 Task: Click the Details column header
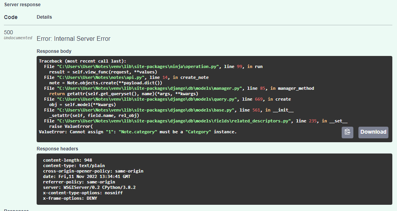[x=44, y=17]
